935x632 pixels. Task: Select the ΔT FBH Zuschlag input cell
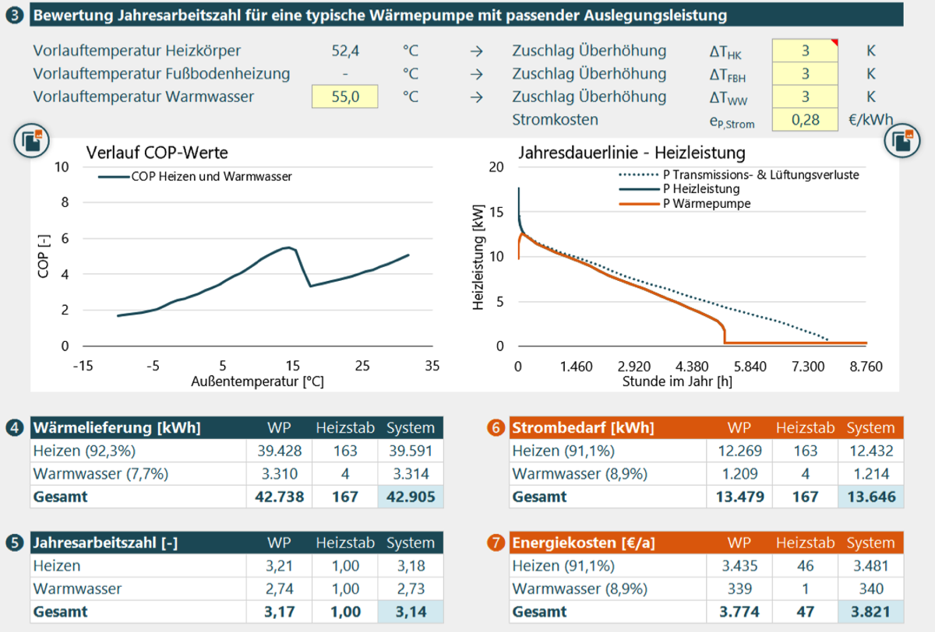pyautogui.click(x=805, y=74)
